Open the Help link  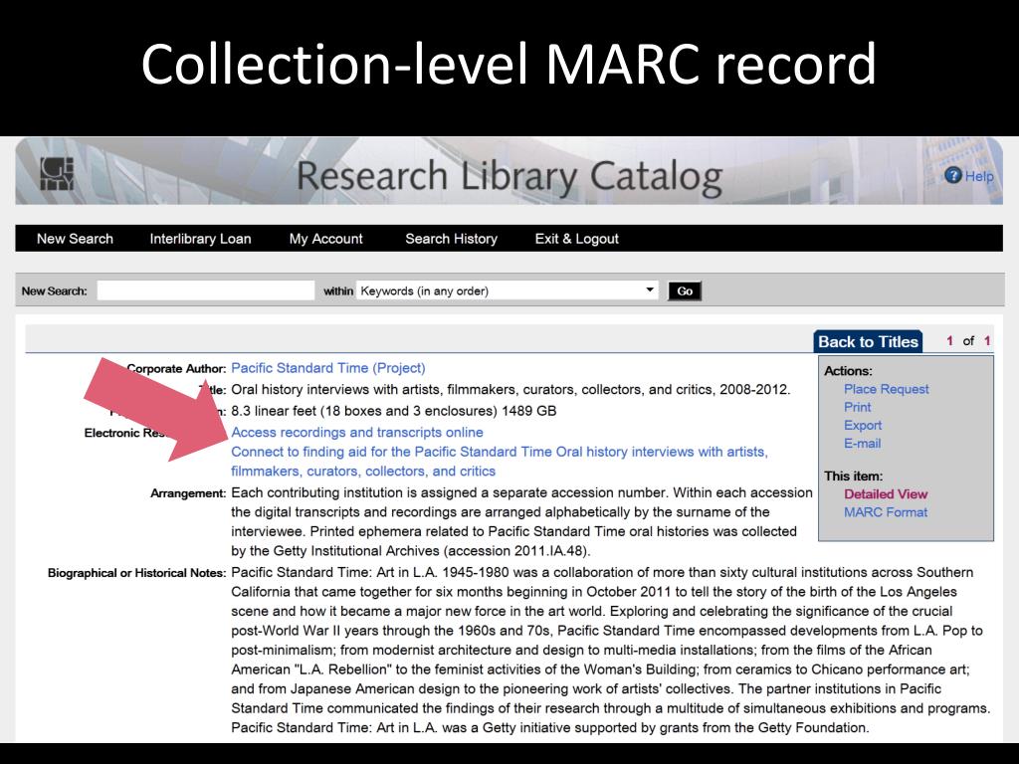tap(979, 176)
